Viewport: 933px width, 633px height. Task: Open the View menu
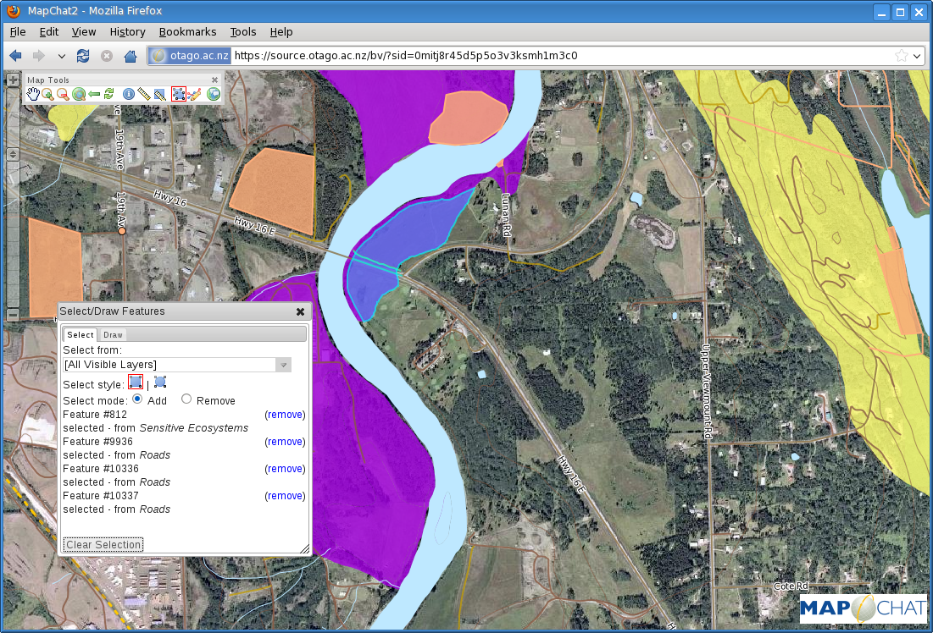(x=84, y=32)
